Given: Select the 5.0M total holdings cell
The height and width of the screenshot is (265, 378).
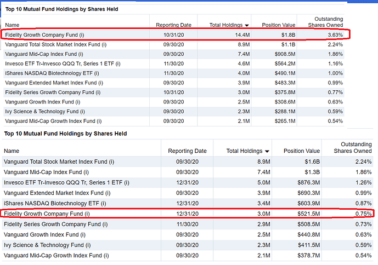Looking at the screenshot, I should tap(263, 183).
